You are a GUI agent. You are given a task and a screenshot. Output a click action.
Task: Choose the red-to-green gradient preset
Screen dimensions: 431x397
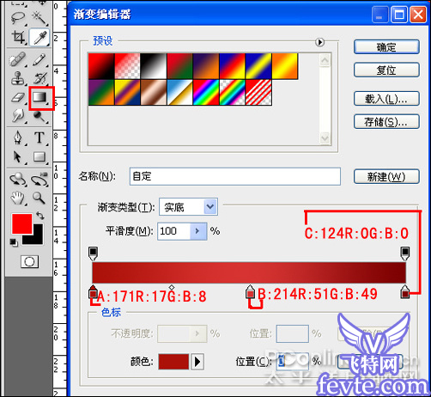click(179, 66)
